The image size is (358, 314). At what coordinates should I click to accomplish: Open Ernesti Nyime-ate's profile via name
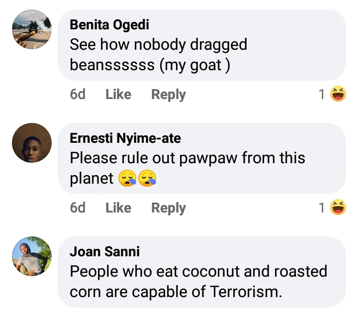point(125,138)
